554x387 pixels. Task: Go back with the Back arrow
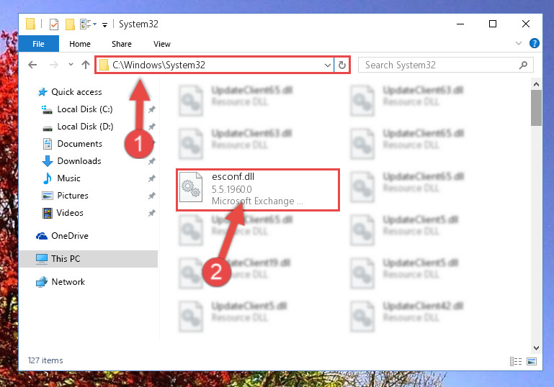32,65
